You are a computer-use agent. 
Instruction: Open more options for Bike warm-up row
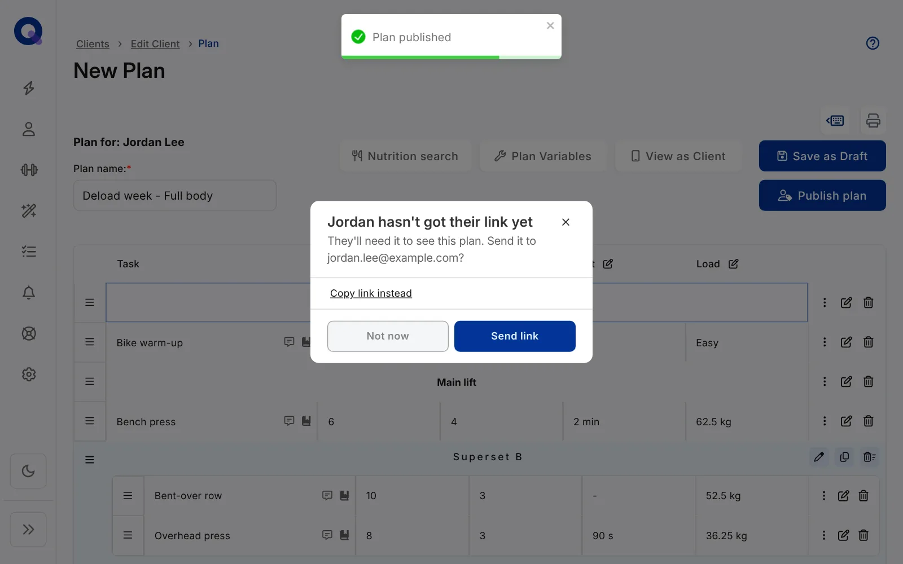pos(825,342)
